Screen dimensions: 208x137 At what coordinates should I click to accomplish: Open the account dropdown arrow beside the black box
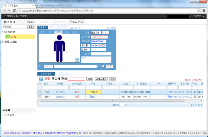click(190, 16)
